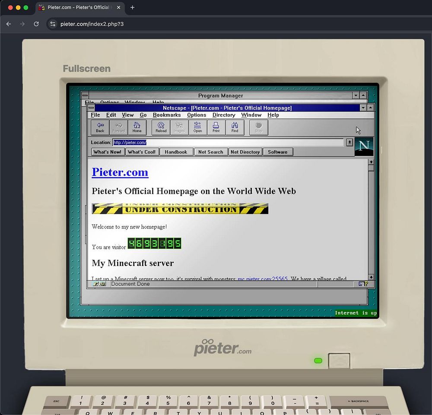Click the security key icon in Netscape status bar

coord(99,284)
